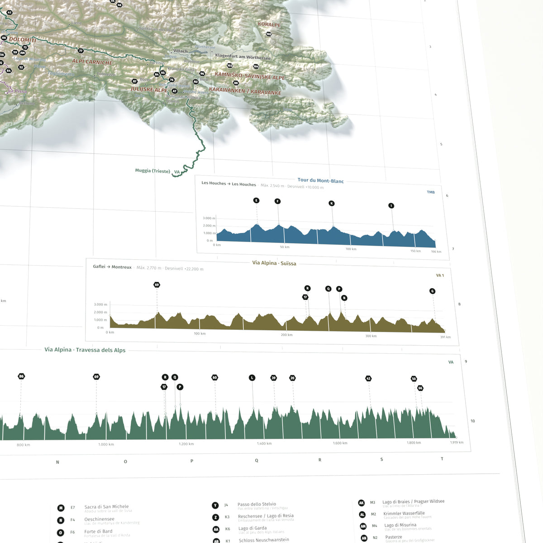The image size is (543, 543).
Task: Click marker 43 on Travessa dels Alps profile
Action: 368,378
